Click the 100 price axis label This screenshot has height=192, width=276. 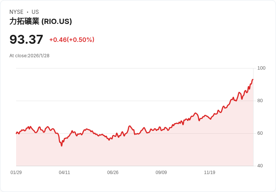click(261, 68)
